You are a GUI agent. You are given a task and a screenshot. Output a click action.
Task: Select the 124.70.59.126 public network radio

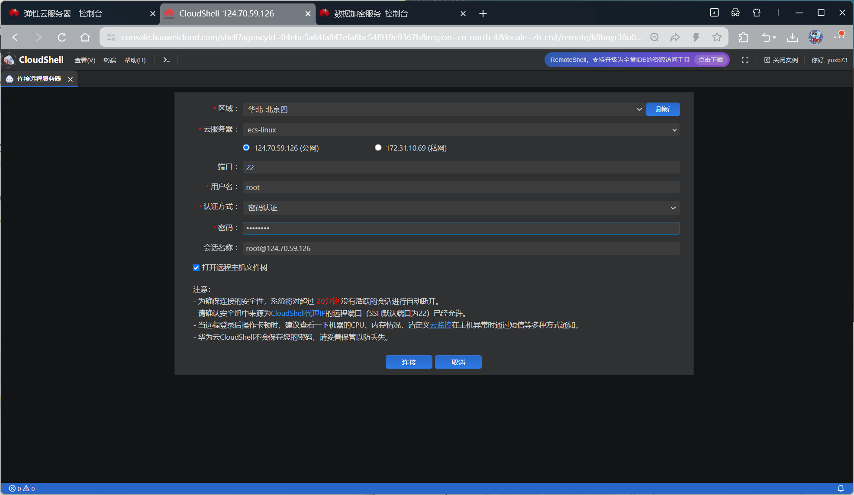[x=246, y=148]
